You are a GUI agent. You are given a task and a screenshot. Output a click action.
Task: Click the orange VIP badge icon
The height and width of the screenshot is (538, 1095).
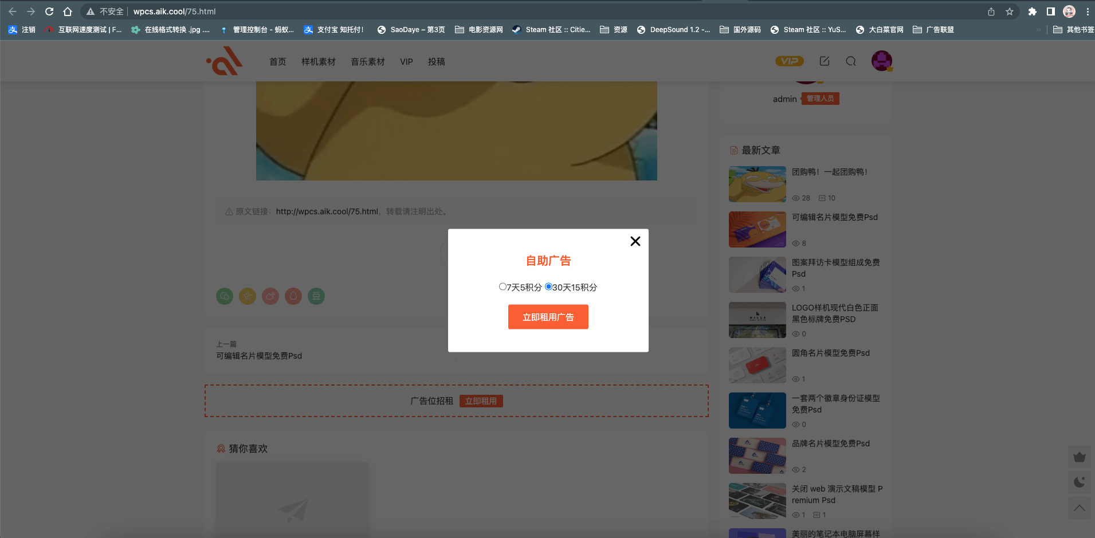coord(789,61)
